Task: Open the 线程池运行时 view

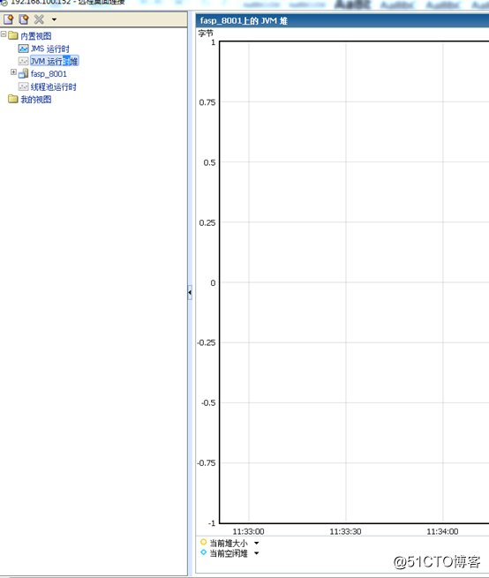Action: pyautogui.click(x=54, y=87)
